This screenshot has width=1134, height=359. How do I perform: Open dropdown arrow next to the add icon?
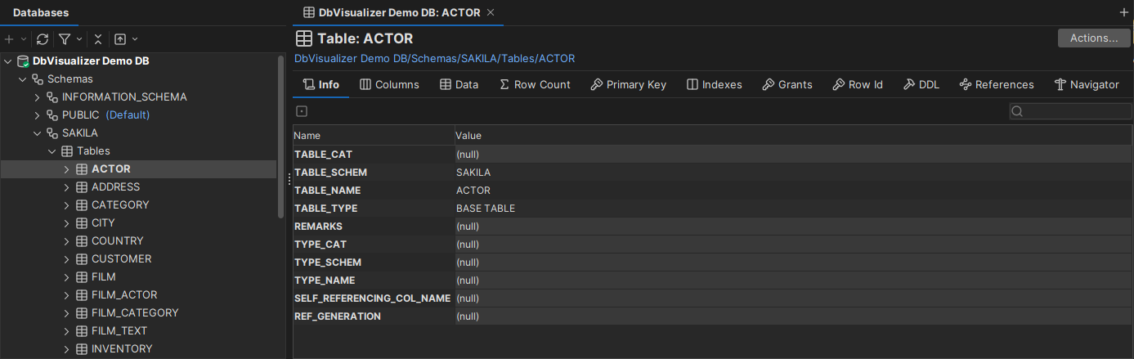click(x=24, y=39)
